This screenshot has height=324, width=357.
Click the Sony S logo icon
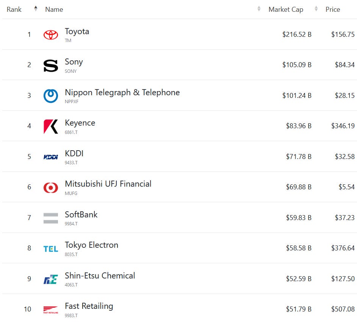click(50, 66)
